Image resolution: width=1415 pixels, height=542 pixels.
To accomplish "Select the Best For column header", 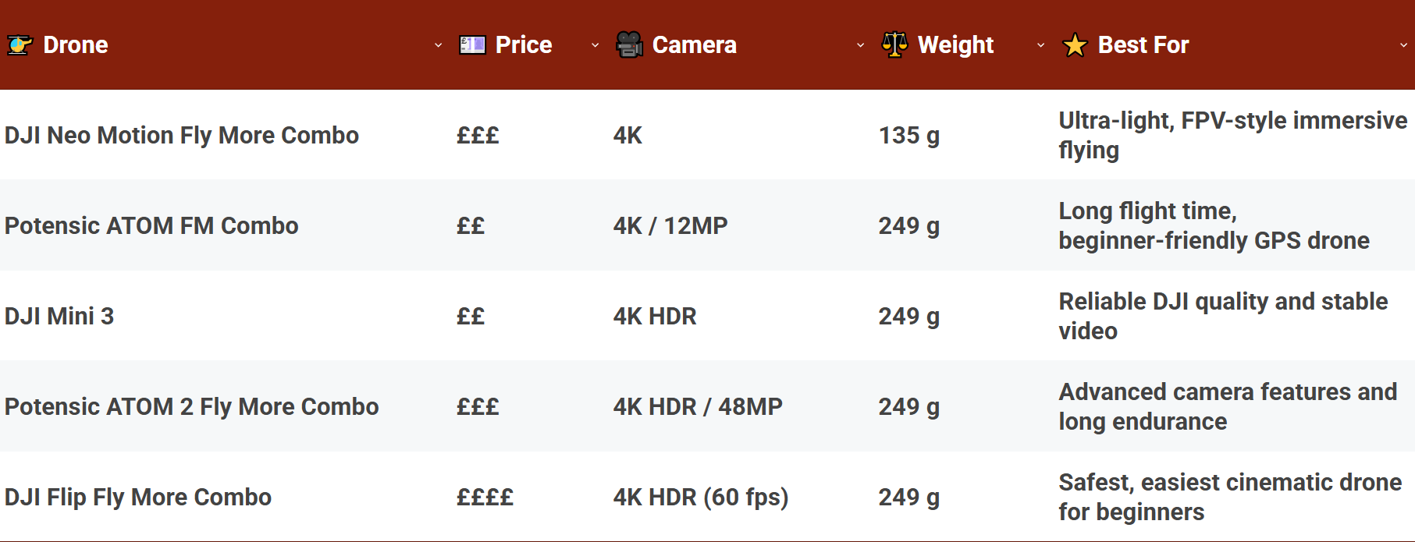I will coord(1143,44).
